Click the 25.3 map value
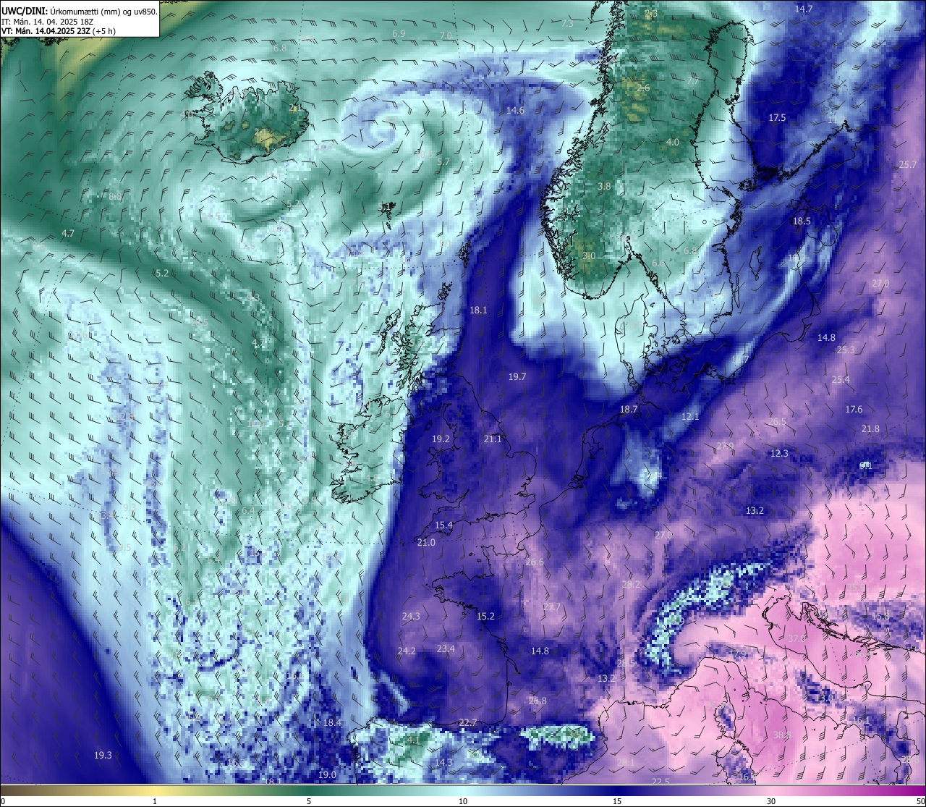The width and height of the screenshot is (926, 807). pos(846,350)
